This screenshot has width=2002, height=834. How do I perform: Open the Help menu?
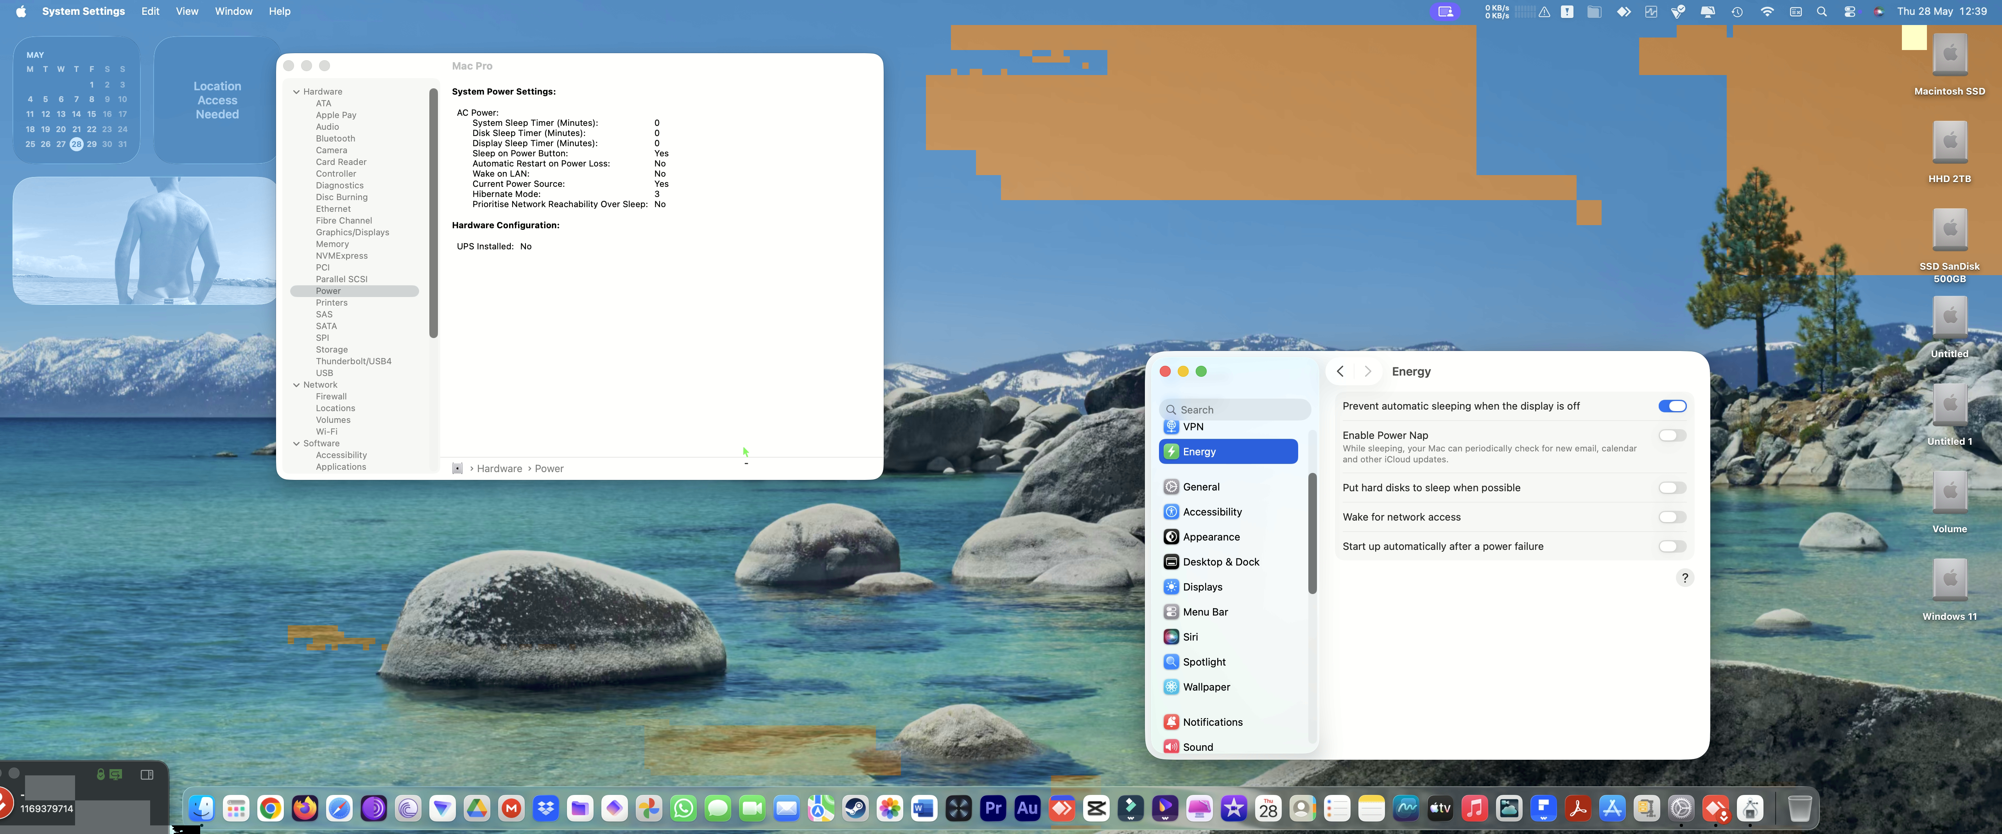coord(279,12)
